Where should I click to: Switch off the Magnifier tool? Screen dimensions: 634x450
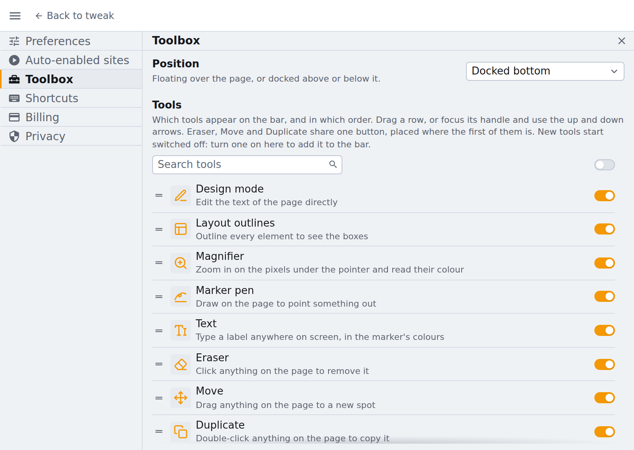pyautogui.click(x=604, y=263)
